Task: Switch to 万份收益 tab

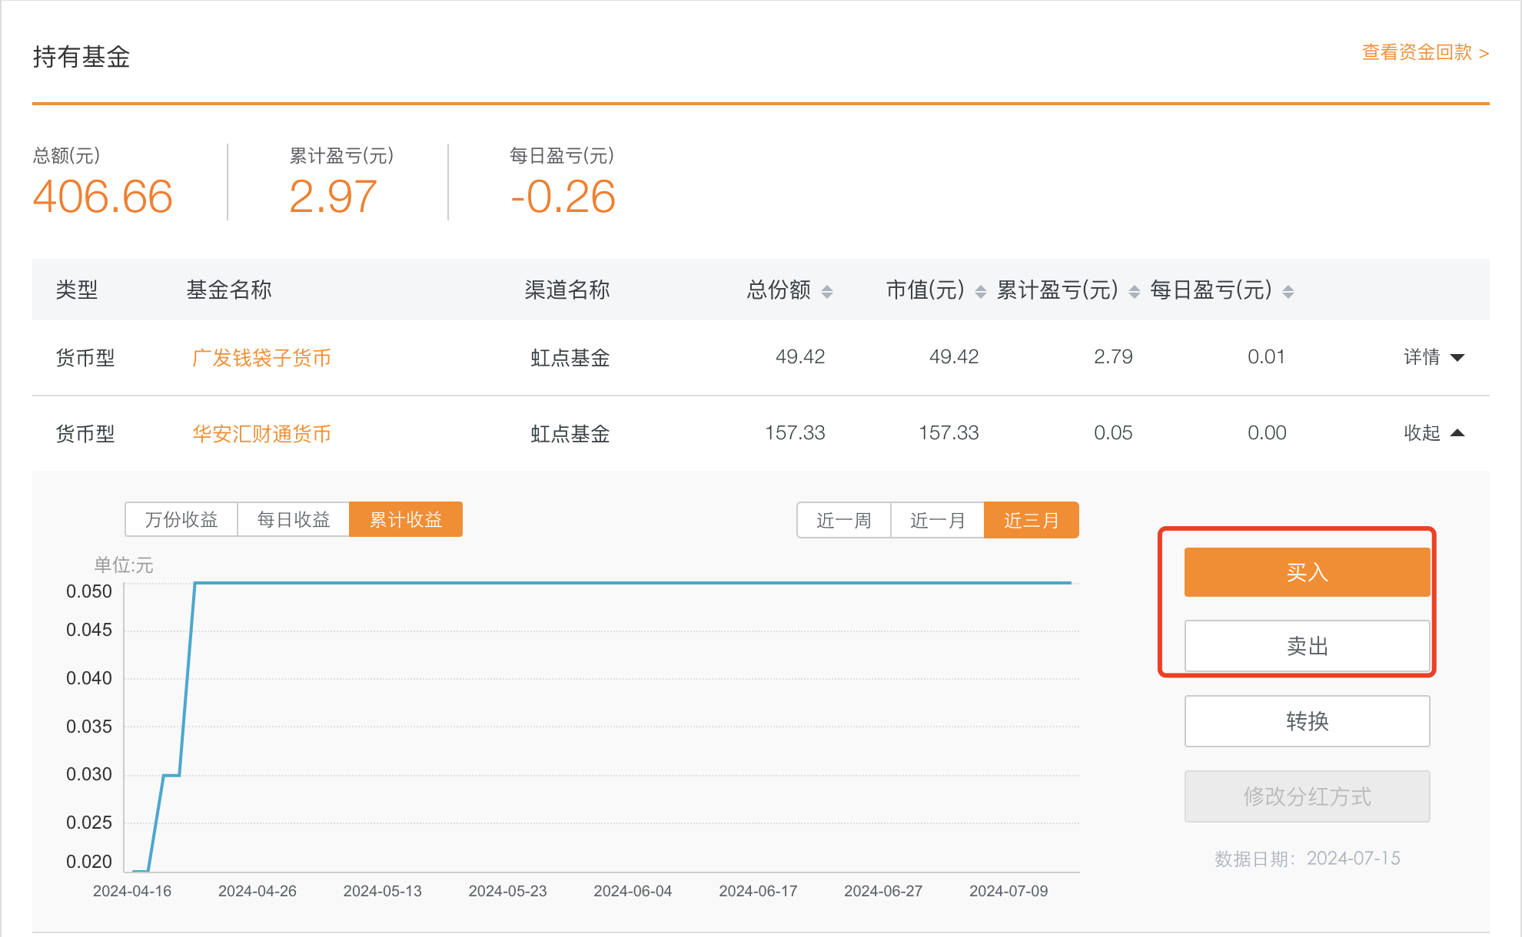Action: (x=181, y=519)
